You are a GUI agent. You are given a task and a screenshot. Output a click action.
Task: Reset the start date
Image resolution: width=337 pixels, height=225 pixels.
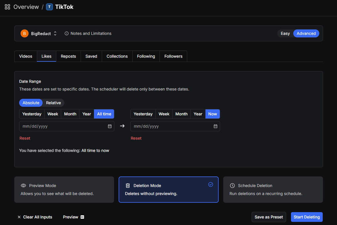[x=25, y=138]
